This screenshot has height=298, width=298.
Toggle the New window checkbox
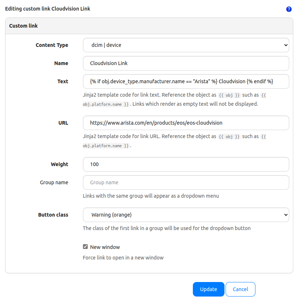click(x=86, y=247)
